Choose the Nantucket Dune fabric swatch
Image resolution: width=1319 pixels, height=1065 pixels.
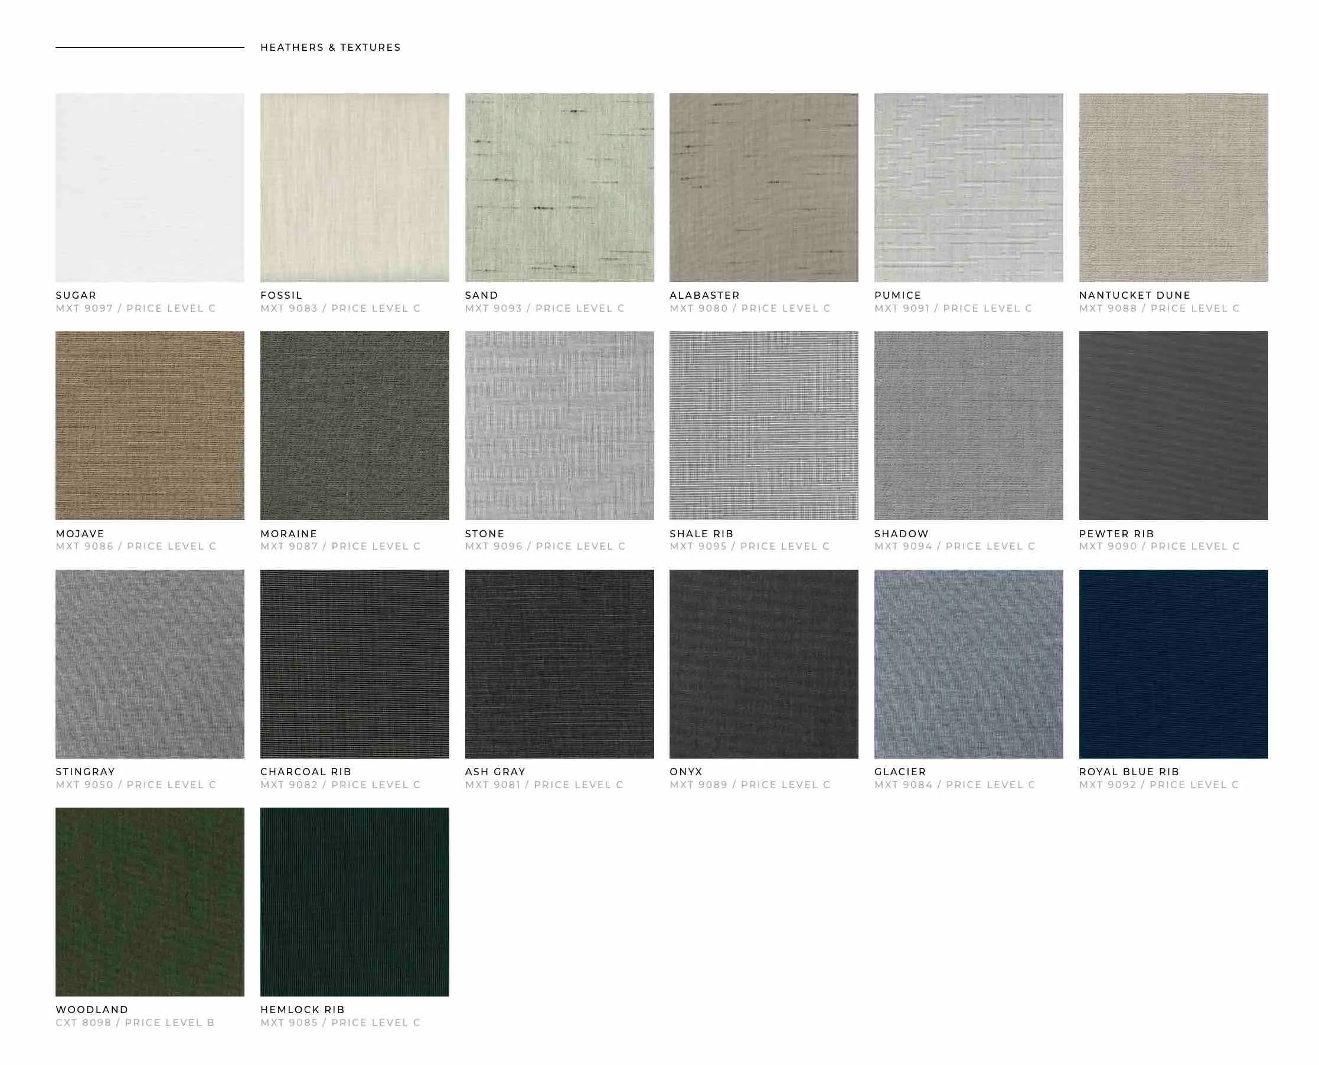(x=1174, y=188)
